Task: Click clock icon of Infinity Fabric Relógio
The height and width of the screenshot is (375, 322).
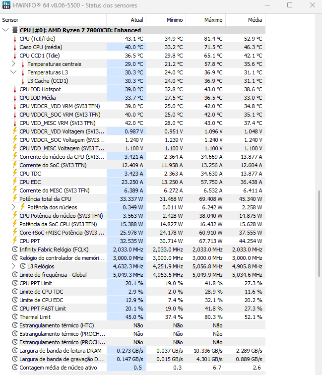Action: [15, 249]
